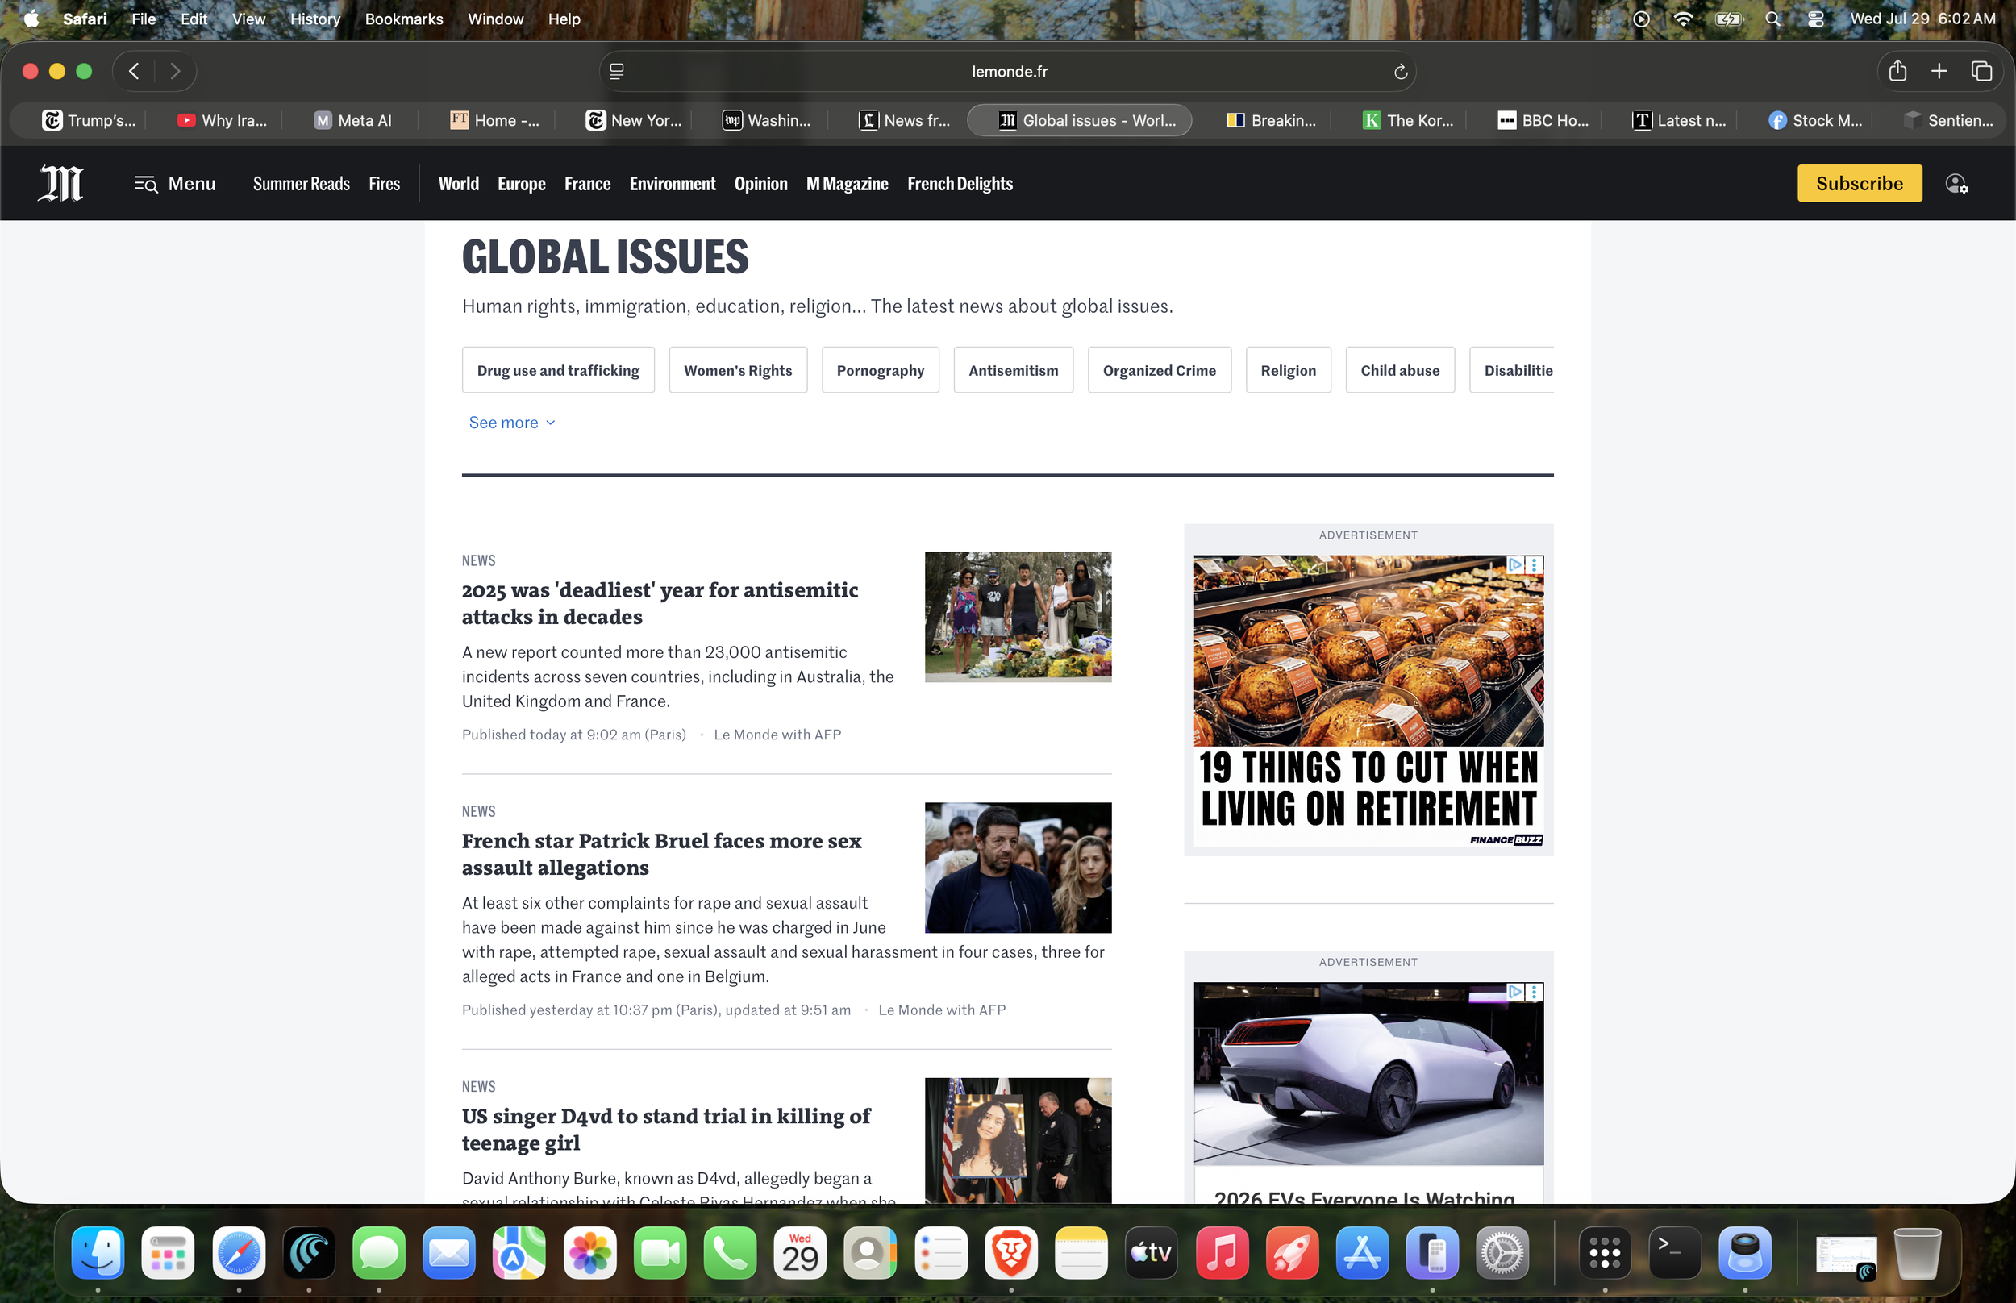The height and width of the screenshot is (1303, 2016).
Task: Open Launchpad from the dock
Action: [x=169, y=1252]
